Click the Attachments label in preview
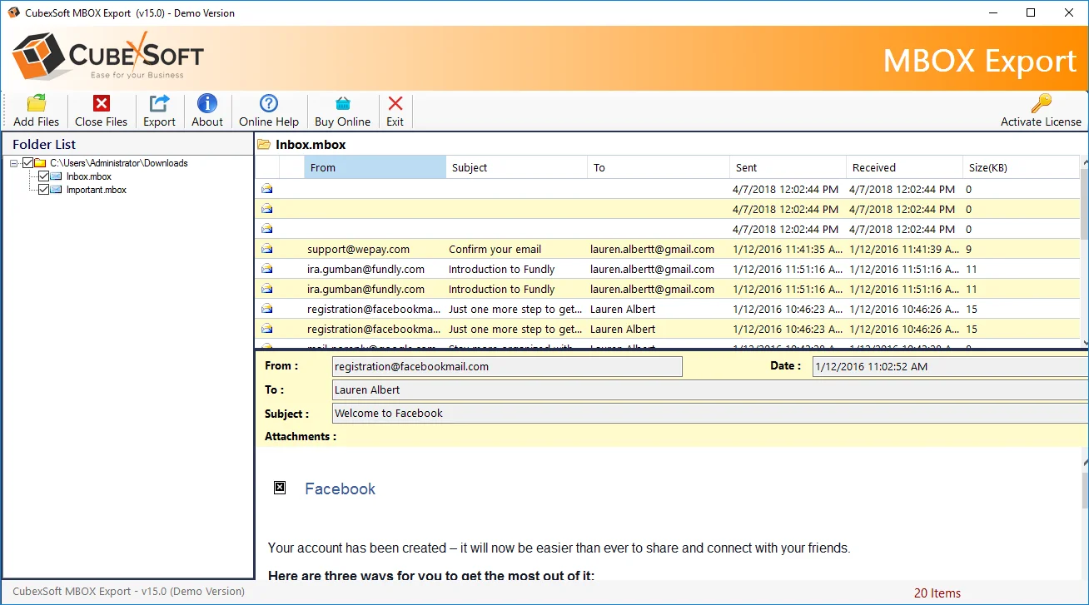 pos(301,436)
